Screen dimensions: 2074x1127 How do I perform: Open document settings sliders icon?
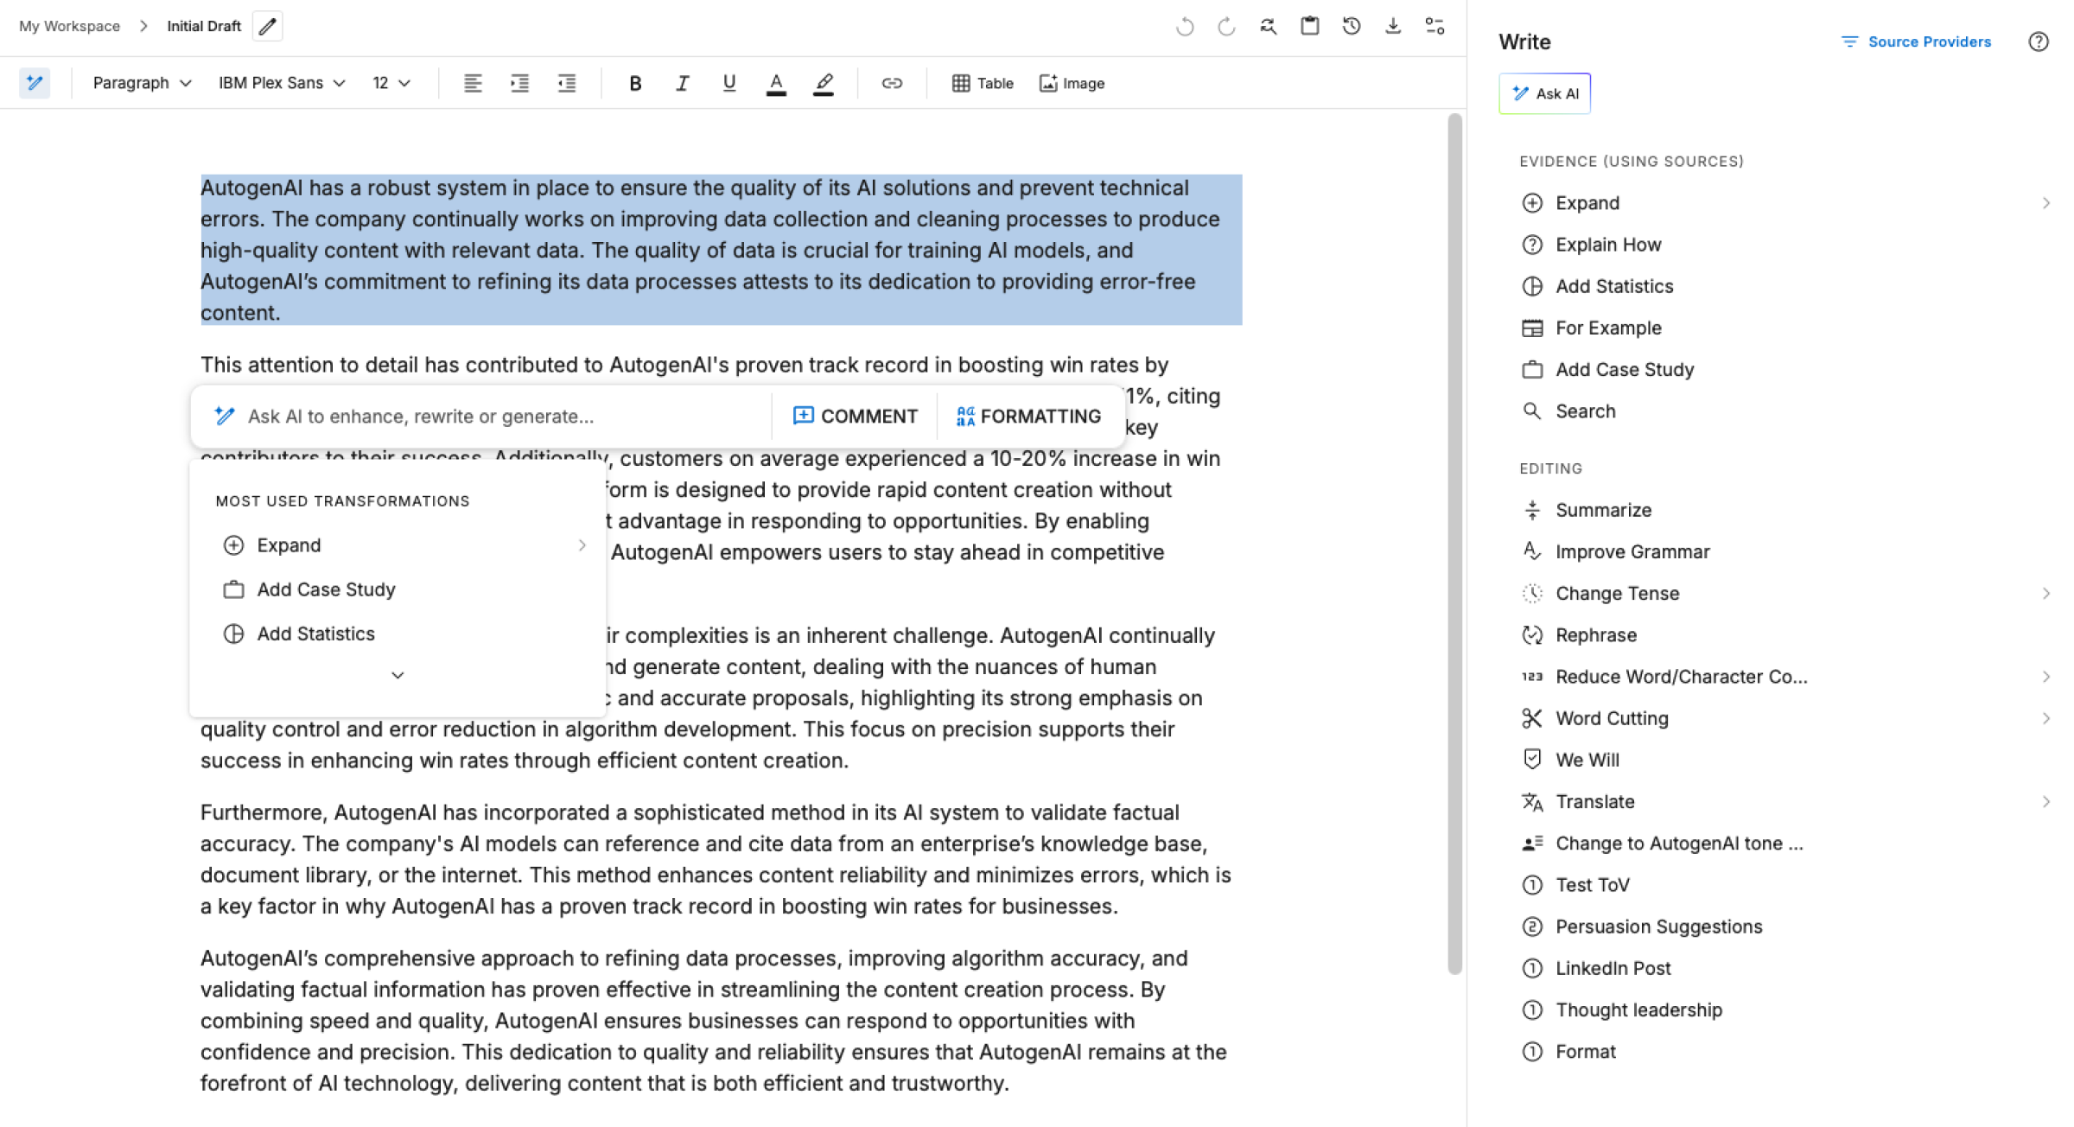click(x=1435, y=26)
